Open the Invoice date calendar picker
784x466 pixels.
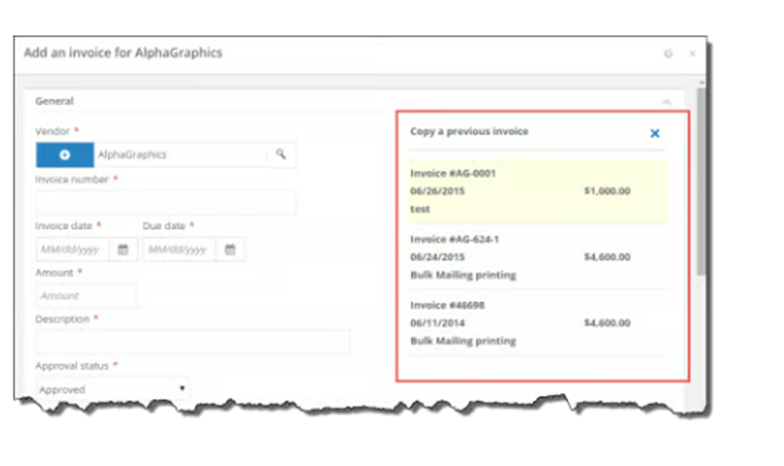[122, 249]
